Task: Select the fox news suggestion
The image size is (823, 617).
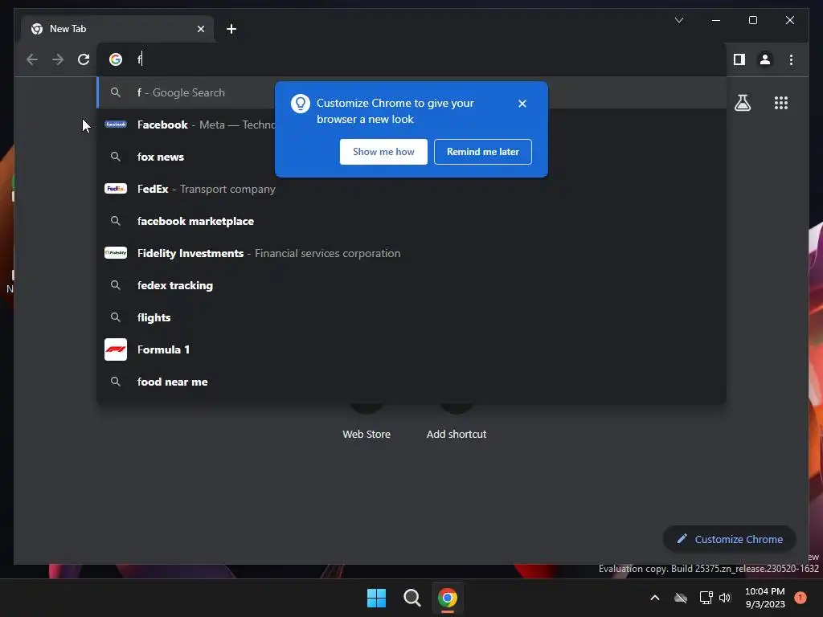Action: point(411,157)
